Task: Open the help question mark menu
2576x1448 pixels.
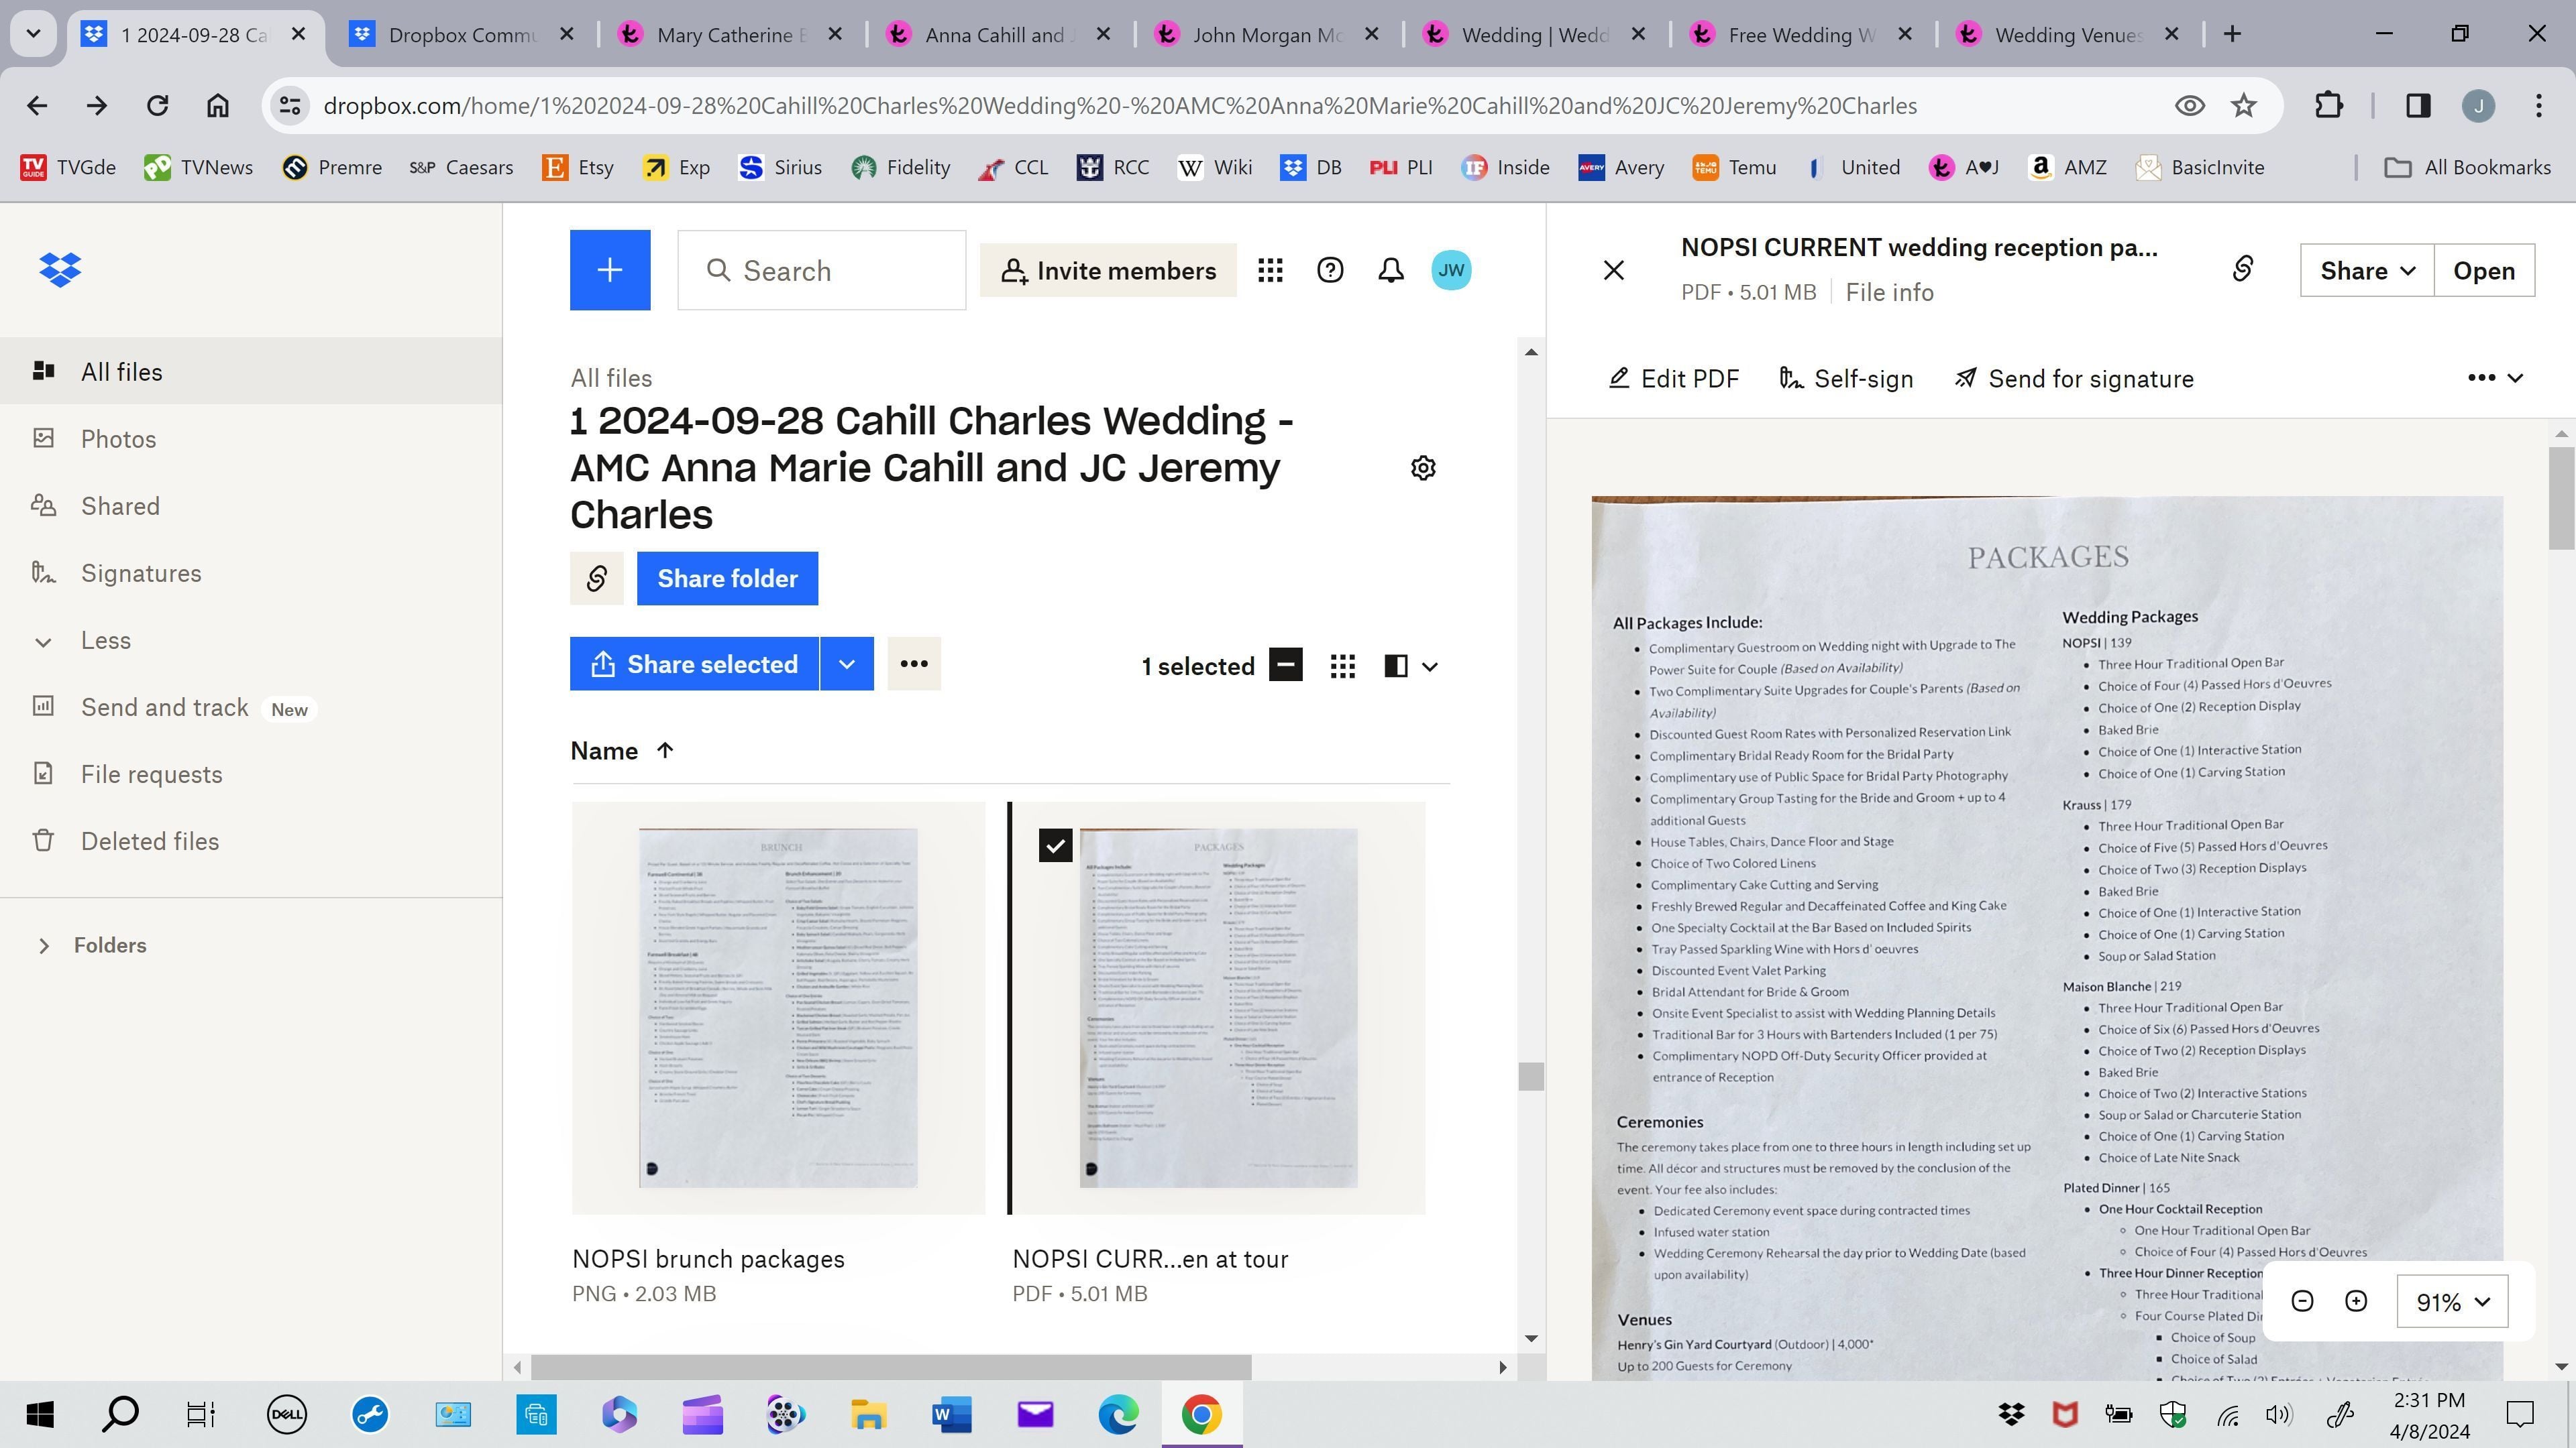Action: (1330, 269)
